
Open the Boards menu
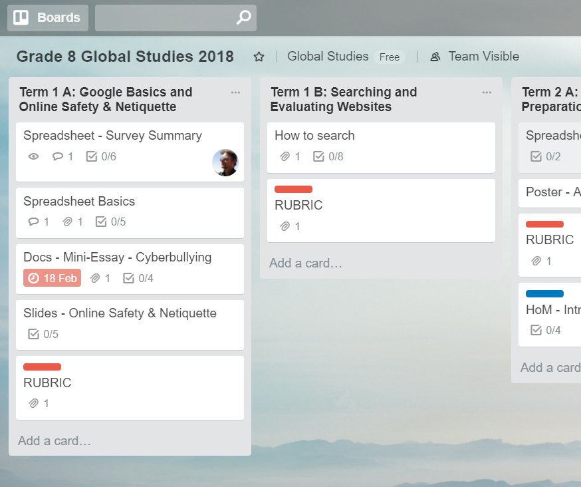pyautogui.click(x=48, y=17)
